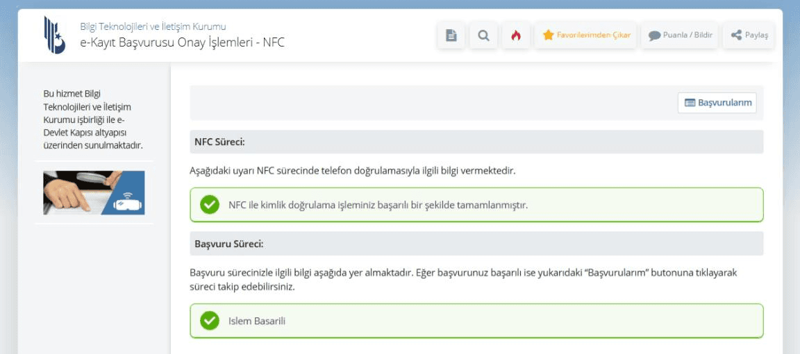The image size is (800, 354).
Task: Click the Paylaş share button
Action: pos(749,35)
